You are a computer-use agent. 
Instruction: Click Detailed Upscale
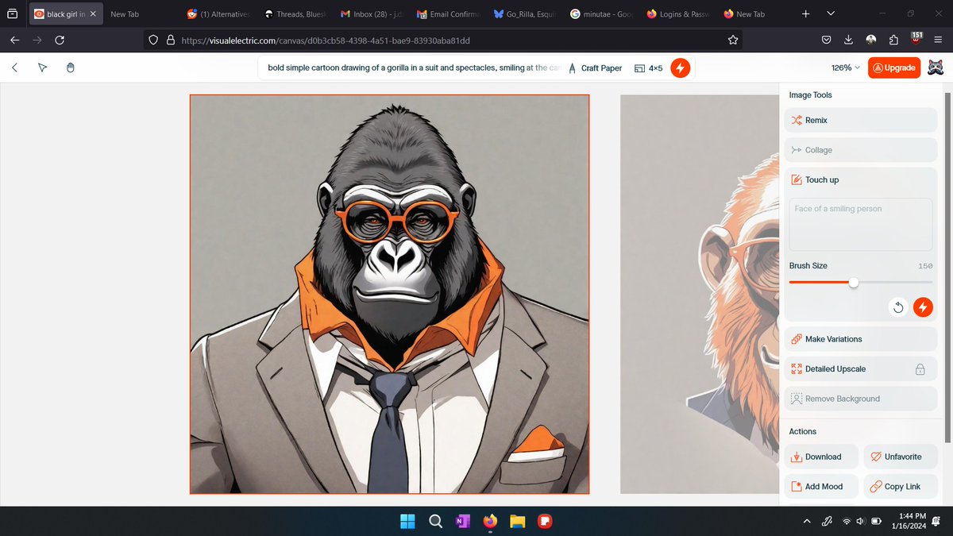[861, 369]
